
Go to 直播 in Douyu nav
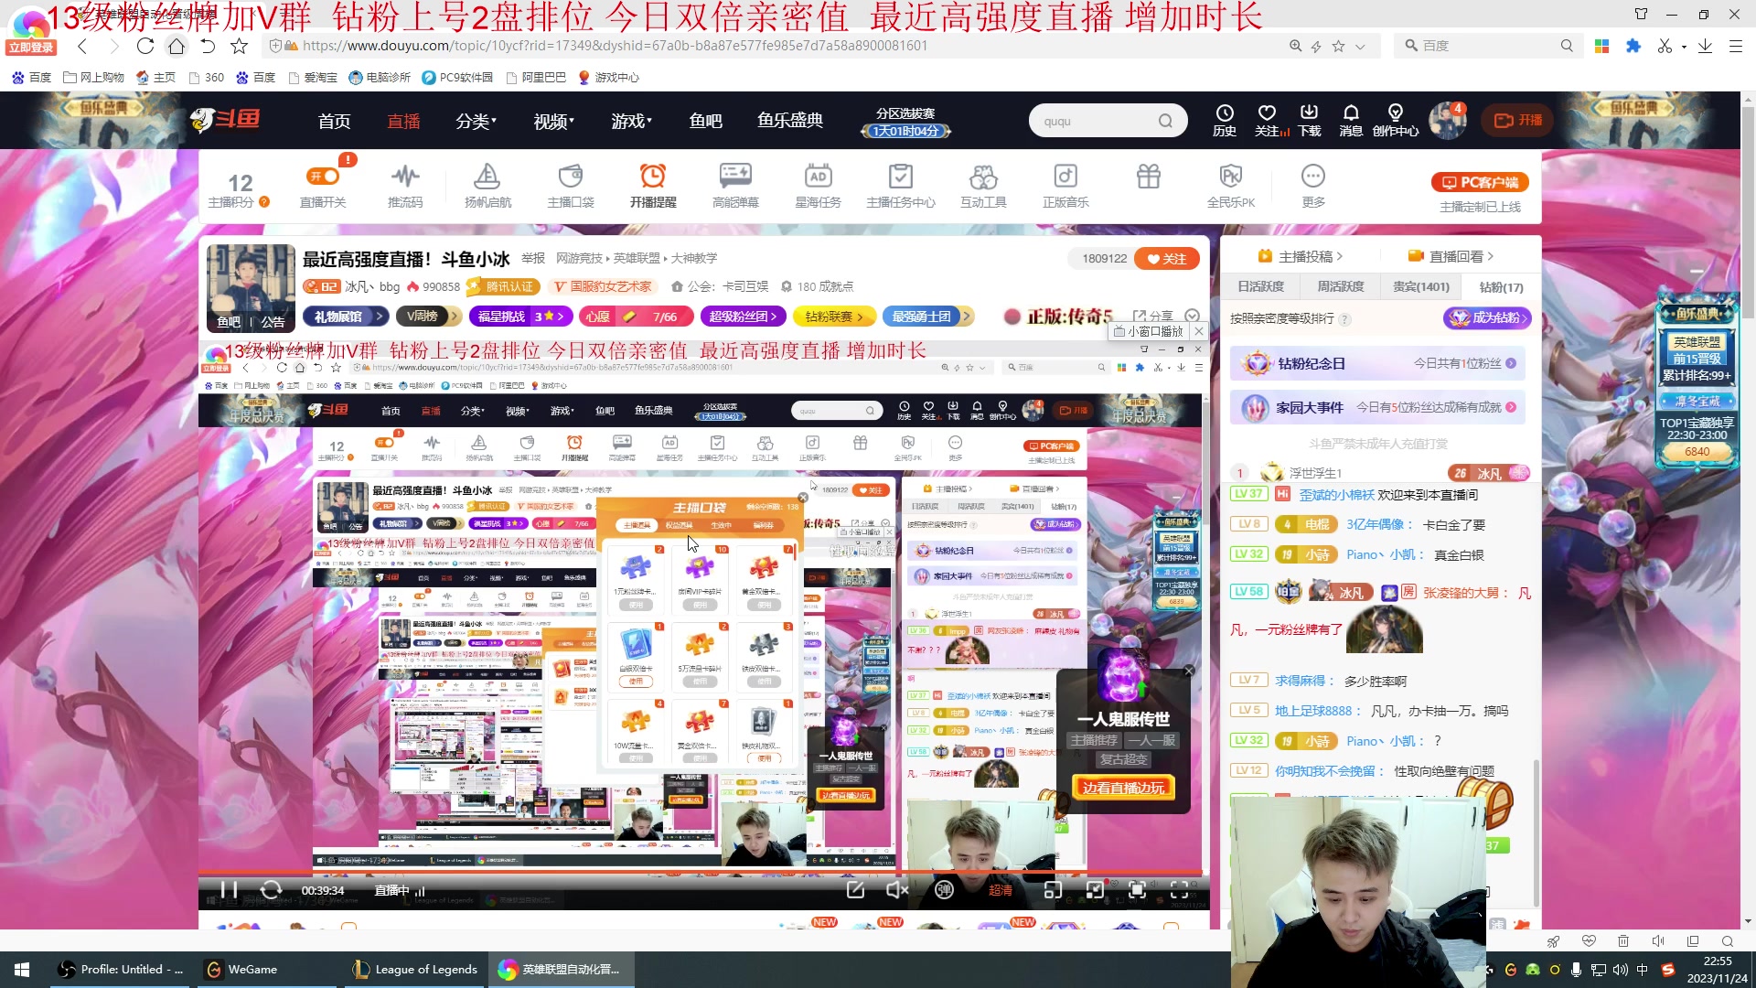point(403,121)
